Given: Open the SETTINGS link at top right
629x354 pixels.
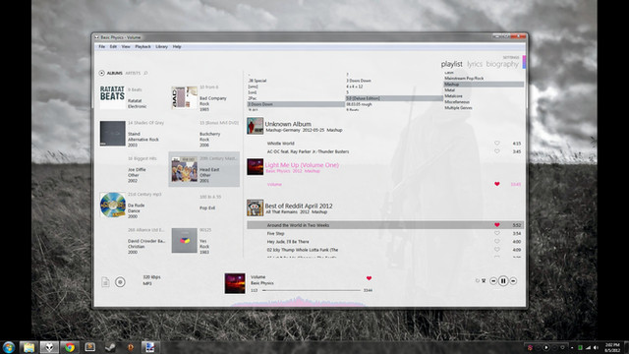Looking at the screenshot, I should pyautogui.click(x=511, y=57).
